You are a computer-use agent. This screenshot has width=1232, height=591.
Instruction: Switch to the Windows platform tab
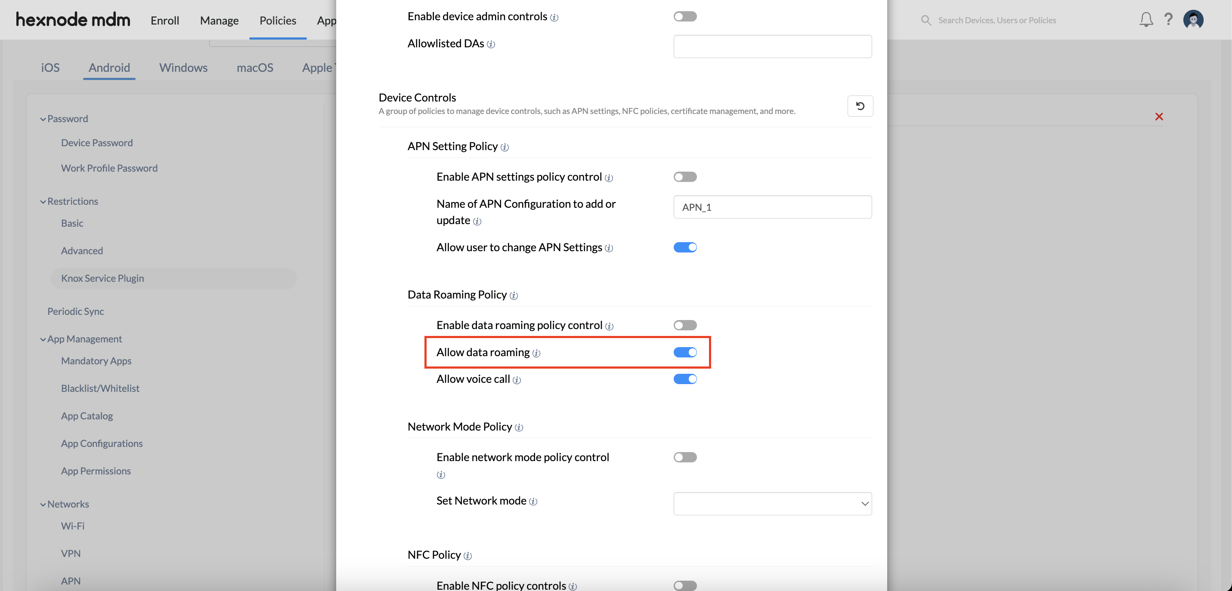click(183, 68)
